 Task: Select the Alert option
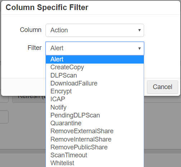95,59
